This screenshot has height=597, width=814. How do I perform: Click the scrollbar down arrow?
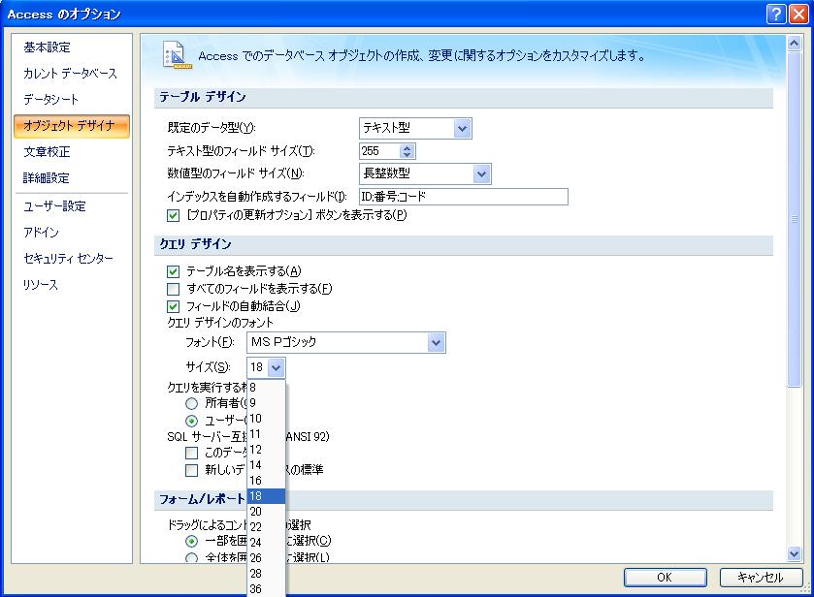[794, 554]
